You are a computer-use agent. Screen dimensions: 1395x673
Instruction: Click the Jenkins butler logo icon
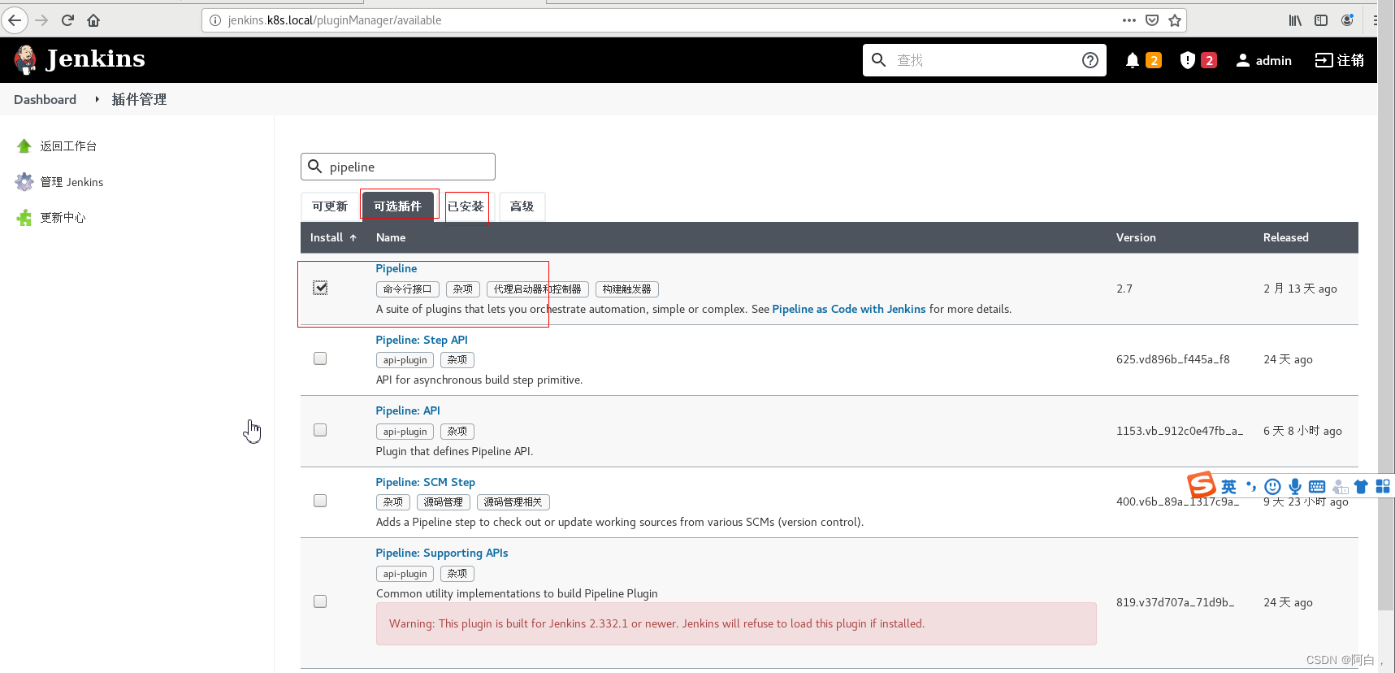point(25,59)
